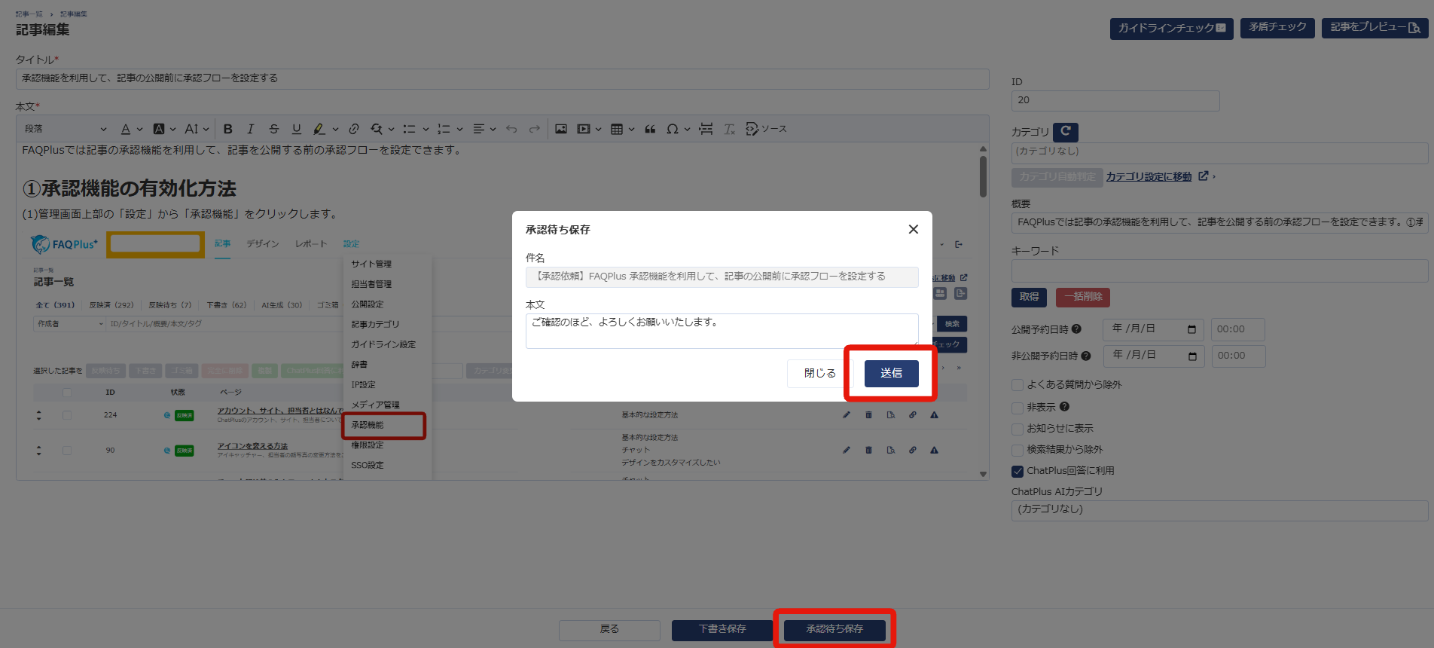The image size is (1434, 648).
Task: Open the カテゴリ設定に移動 link
Action: [x=1149, y=176]
